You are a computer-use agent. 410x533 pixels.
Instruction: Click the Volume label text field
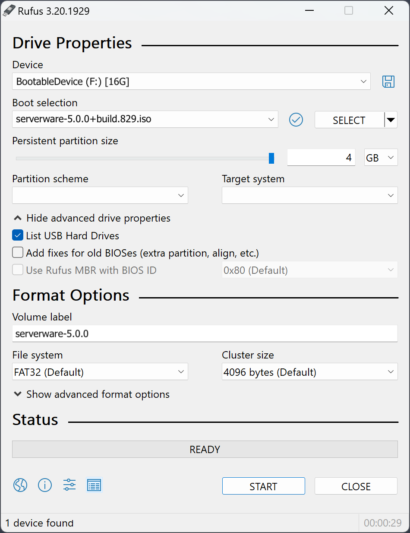(205, 334)
